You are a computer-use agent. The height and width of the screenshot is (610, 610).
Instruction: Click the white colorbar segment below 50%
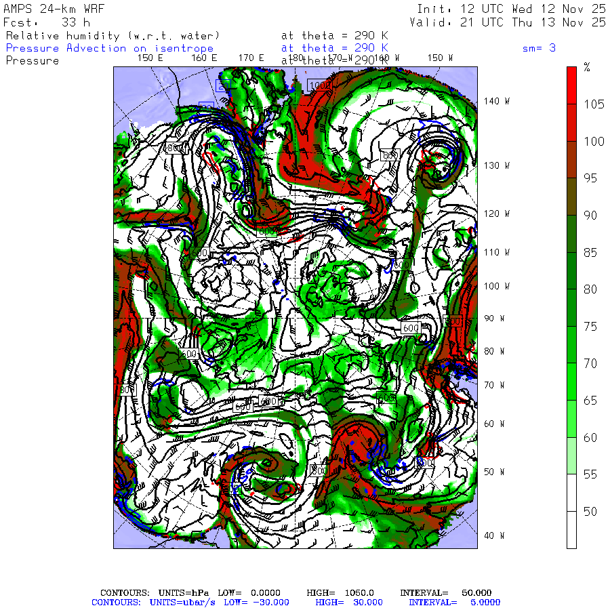point(572,529)
